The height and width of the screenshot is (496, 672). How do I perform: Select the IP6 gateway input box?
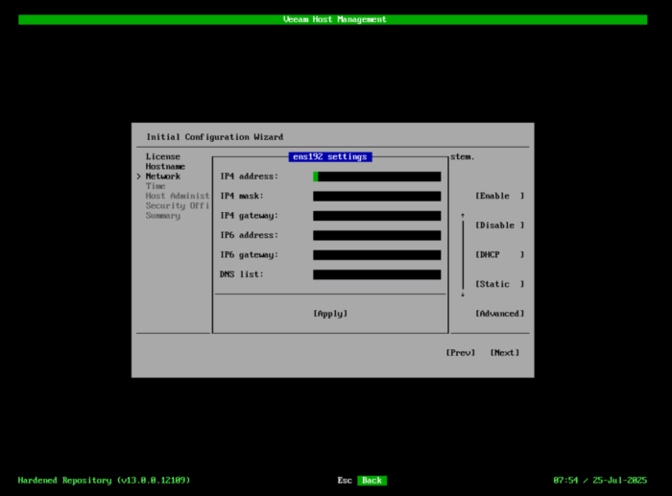point(376,255)
